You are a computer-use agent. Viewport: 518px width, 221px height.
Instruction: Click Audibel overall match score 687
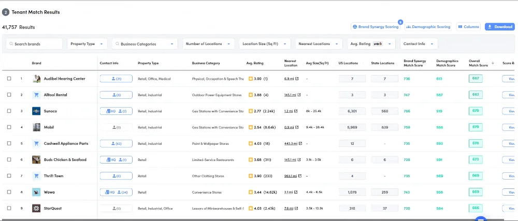[x=476, y=79]
